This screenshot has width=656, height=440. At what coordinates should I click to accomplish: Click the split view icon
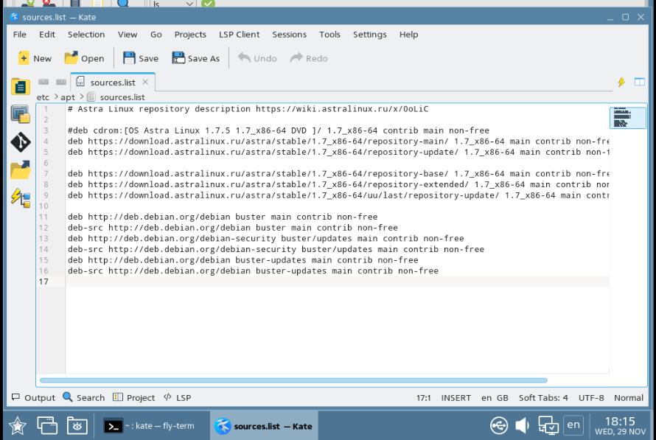pyautogui.click(x=639, y=83)
